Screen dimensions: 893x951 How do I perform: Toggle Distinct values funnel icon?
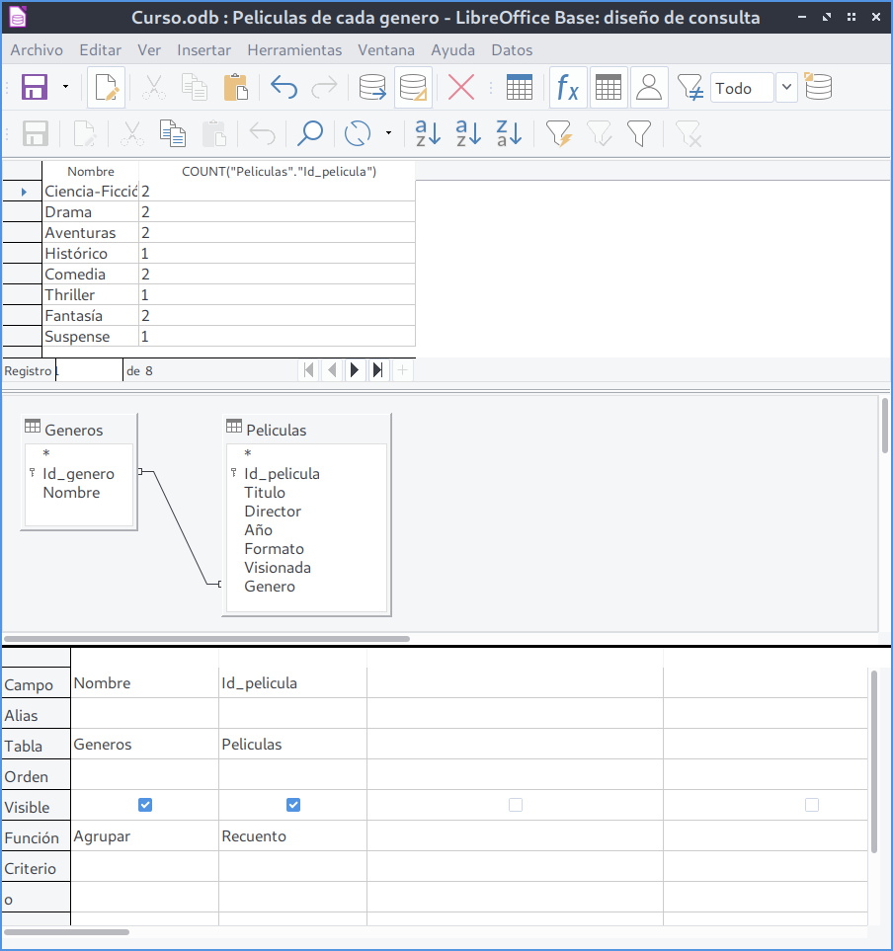click(x=690, y=87)
